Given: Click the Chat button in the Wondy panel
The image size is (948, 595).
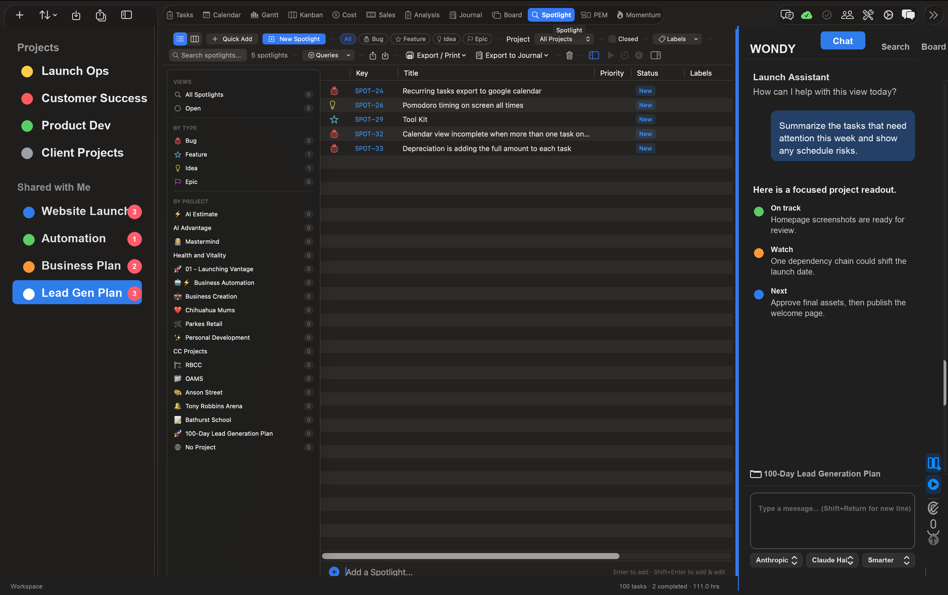Looking at the screenshot, I should (x=843, y=41).
